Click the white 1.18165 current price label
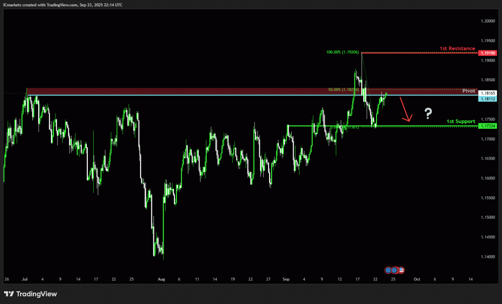Image resolution: width=502 pixels, height=304 pixels. pos(488,93)
